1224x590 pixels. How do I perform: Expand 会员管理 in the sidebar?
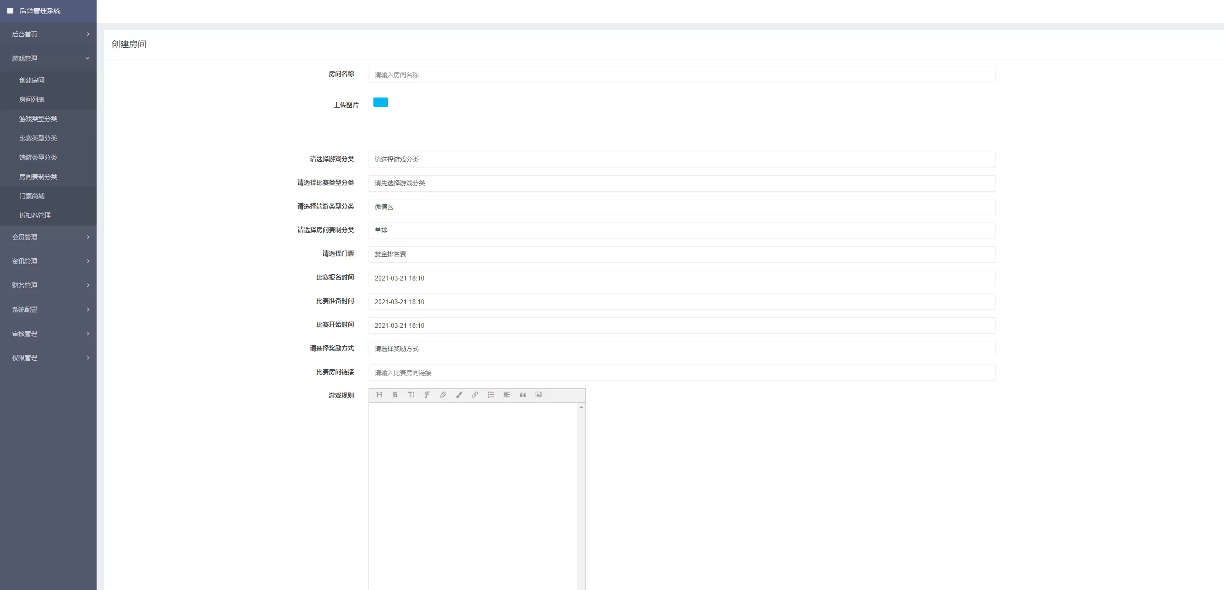click(x=48, y=237)
